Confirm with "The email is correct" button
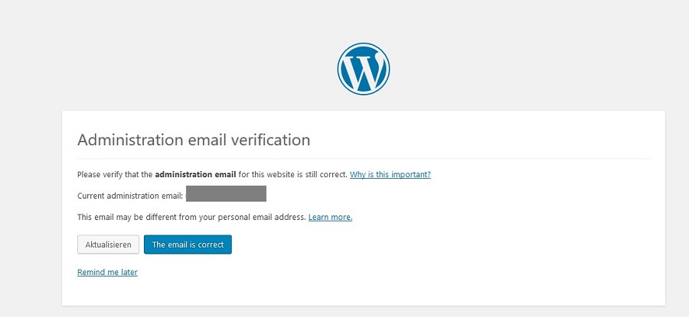This screenshot has height=317, width=689. [x=188, y=244]
